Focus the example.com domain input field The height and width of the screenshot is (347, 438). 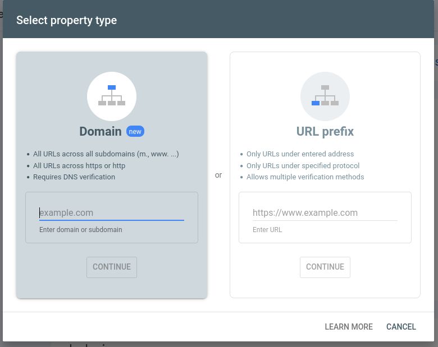(112, 213)
